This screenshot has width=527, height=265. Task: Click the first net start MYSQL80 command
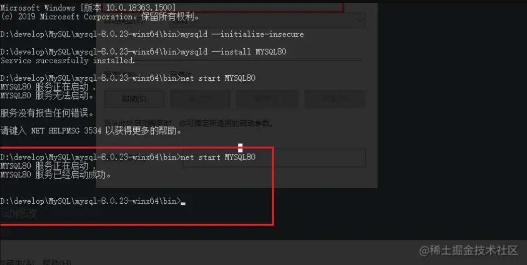(x=128, y=78)
